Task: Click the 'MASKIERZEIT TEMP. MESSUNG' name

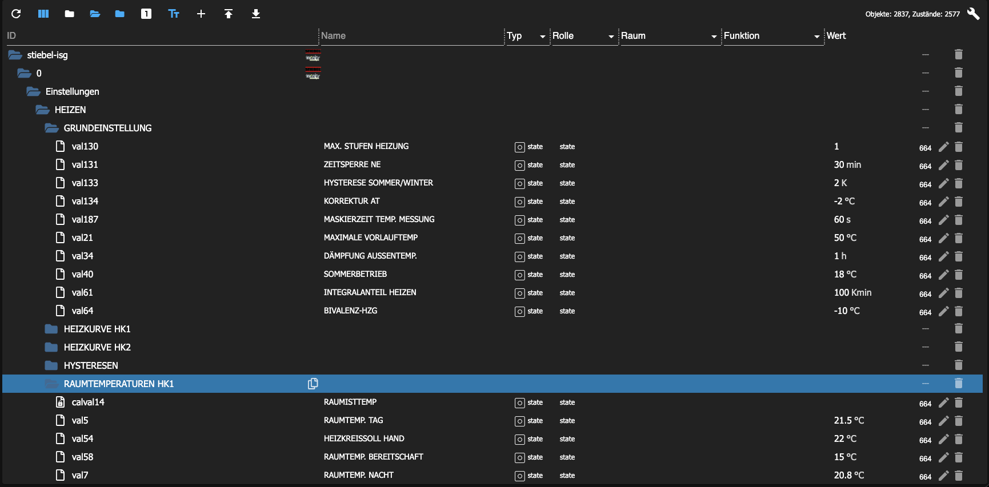Action: click(379, 219)
